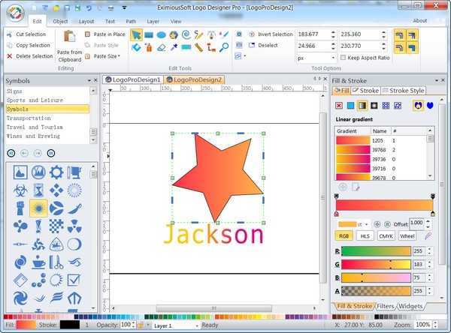Select the RGB color mode
The image size is (451, 333).
point(344,236)
